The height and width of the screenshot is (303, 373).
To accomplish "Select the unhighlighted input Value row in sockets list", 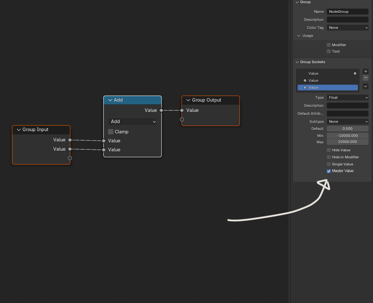I will [x=328, y=80].
